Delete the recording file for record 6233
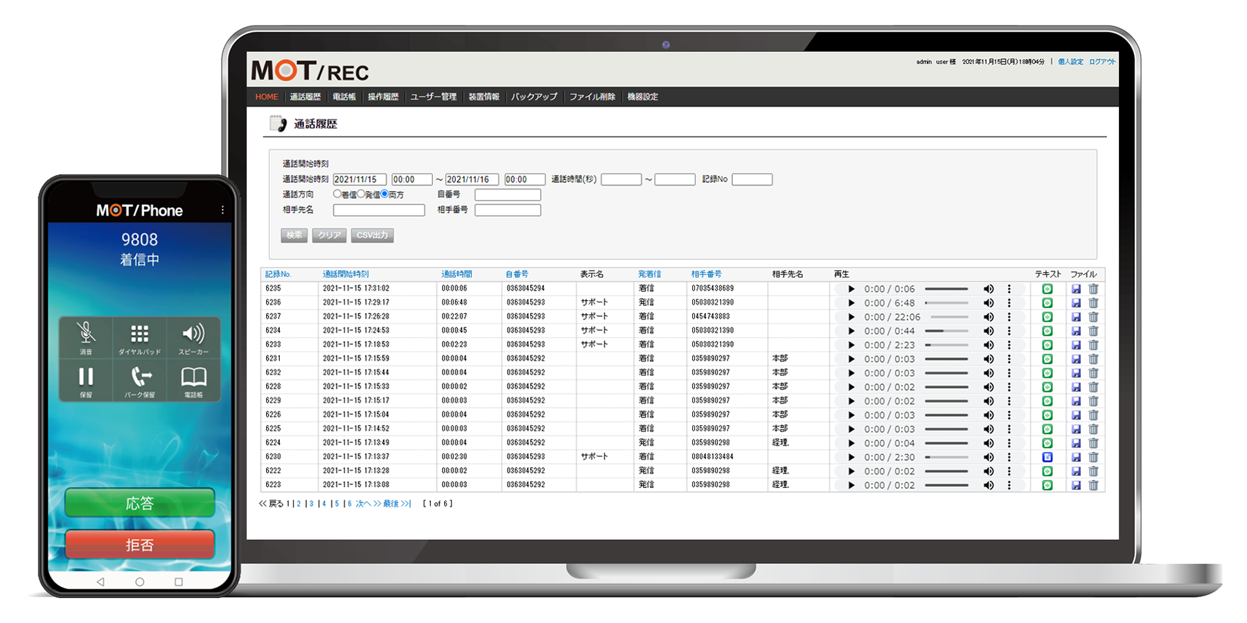 click(x=1093, y=345)
